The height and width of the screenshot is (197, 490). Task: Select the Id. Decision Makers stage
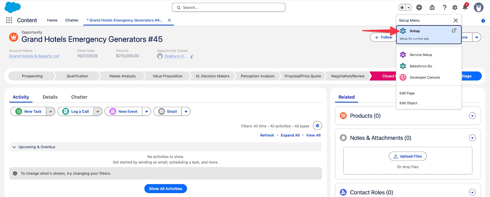[213, 76]
